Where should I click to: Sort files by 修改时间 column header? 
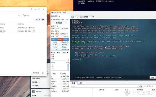click(140, 90)
